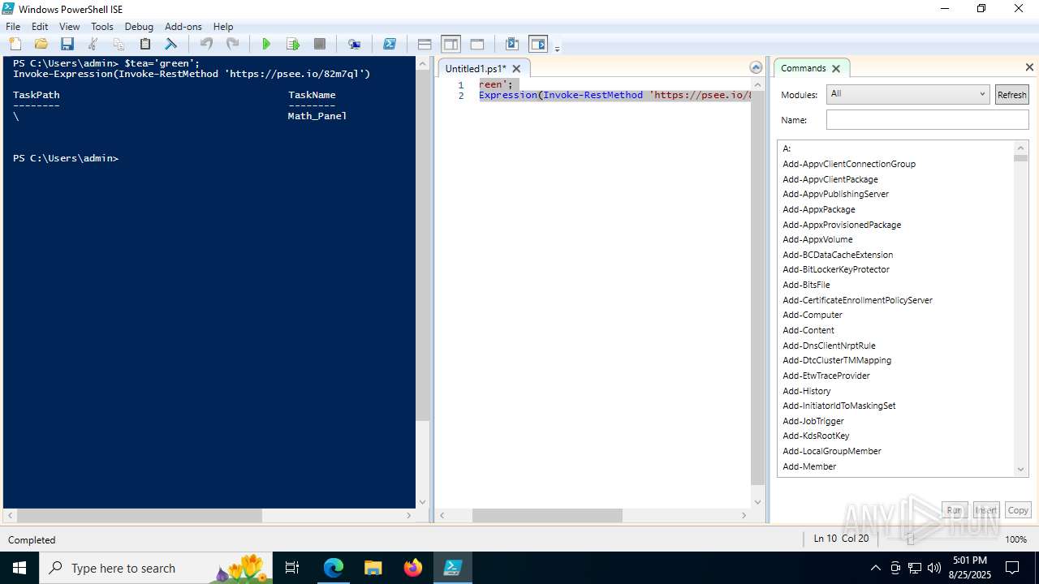Click the volume icon in system tray

point(934,568)
